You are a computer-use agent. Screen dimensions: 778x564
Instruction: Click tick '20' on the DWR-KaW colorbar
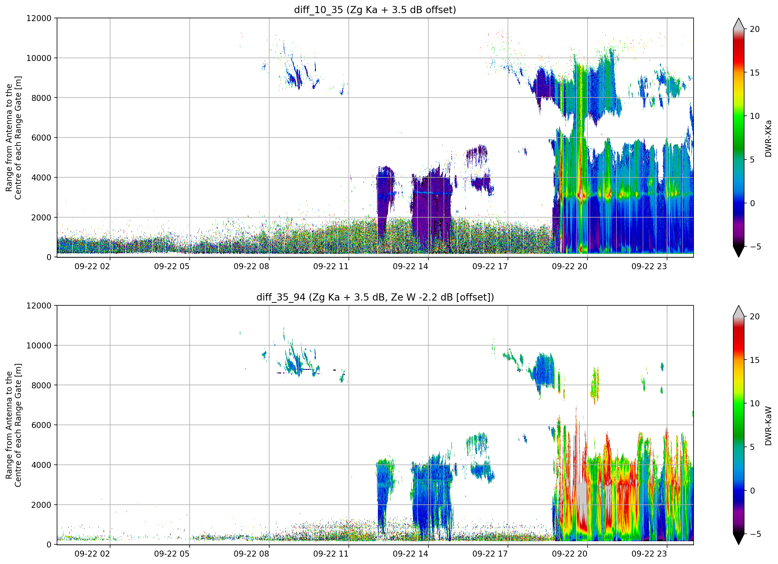click(754, 317)
